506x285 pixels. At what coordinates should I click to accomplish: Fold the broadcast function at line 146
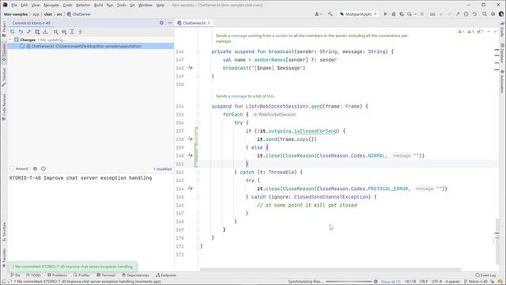[x=198, y=51]
